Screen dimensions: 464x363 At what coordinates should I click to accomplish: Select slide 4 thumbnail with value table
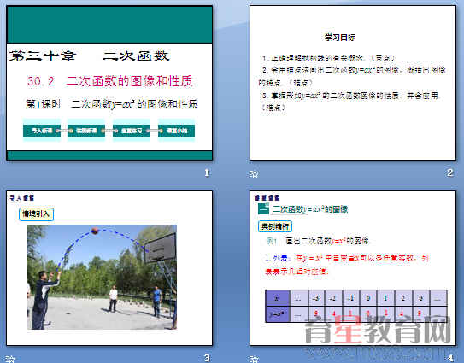click(353, 268)
